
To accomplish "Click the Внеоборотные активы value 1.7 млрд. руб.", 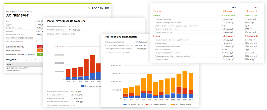I will (74, 27).
